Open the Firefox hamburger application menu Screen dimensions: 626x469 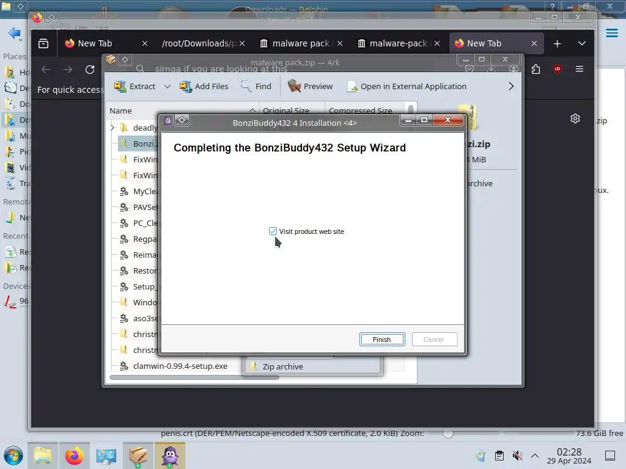click(580, 69)
